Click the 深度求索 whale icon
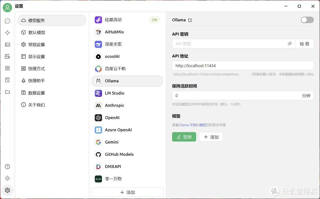This screenshot has height=199, width=320. (x=98, y=44)
